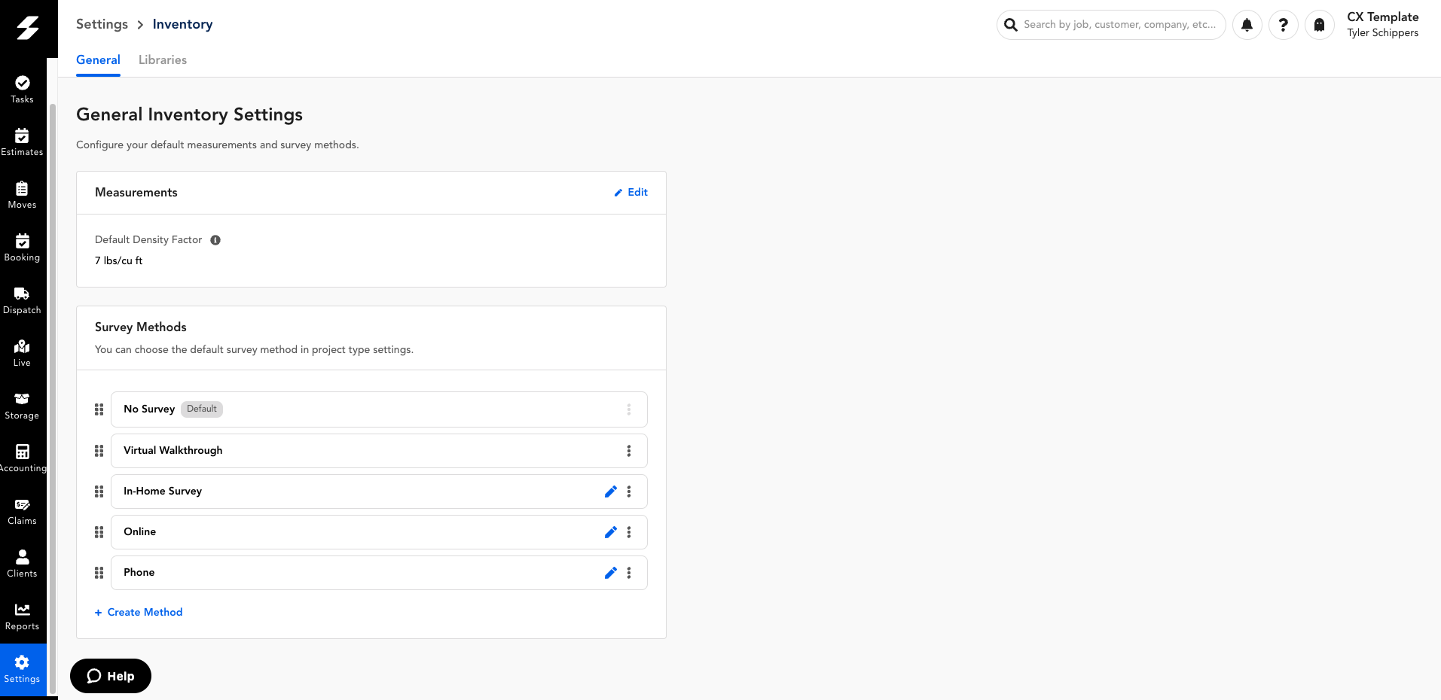Click Create Method link
Screen dimensions: 1441x700
pos(139,613)
